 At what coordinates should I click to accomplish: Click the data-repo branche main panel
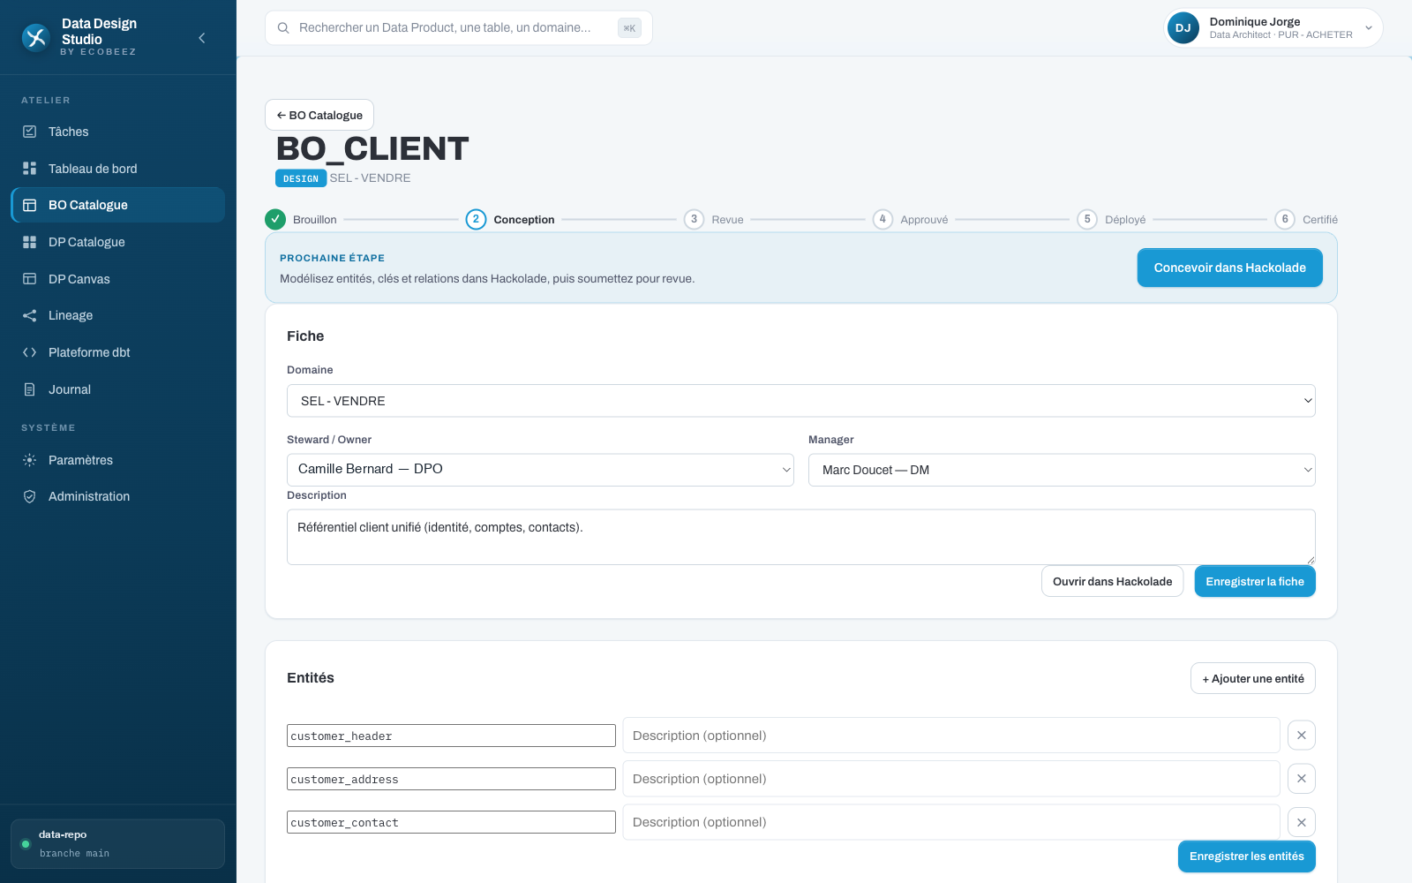click(117, 844)
